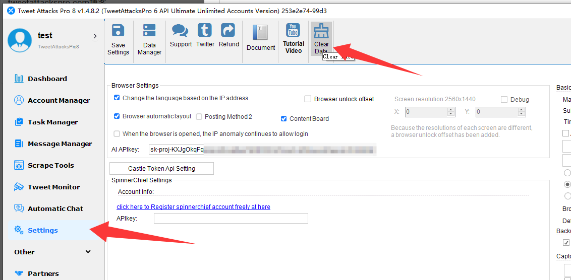Enable IP anomaly continues to allow login
This screenshot has width=571, height=280.
tap(117, 134)
